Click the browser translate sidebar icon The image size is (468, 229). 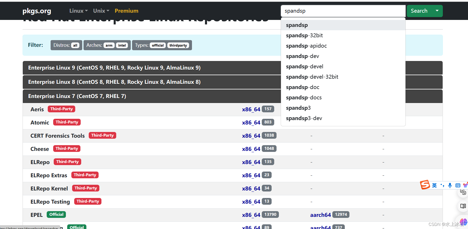[x=463, y=192]
